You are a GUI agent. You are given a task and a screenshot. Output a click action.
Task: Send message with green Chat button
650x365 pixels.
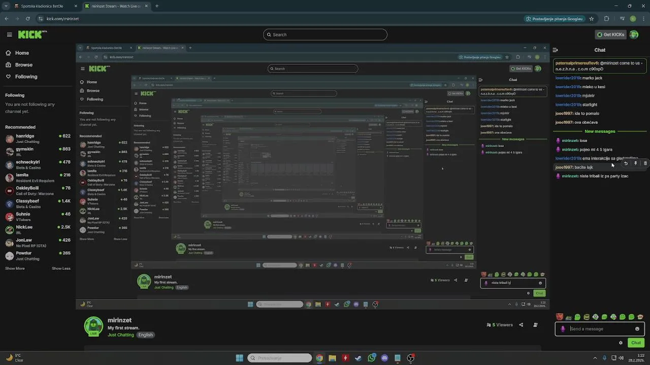pyautogui.click(x=636, y=343)
